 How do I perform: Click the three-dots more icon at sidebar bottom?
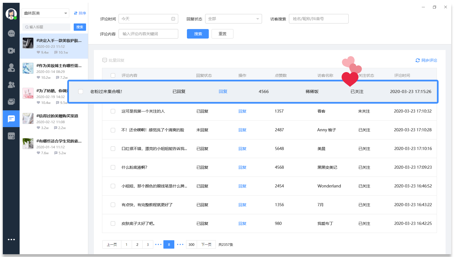pos(11,239)
